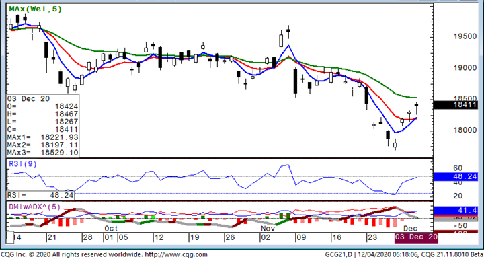
Task: Click the MAx(Wei,5) study label
Action: tap(35, 9)
